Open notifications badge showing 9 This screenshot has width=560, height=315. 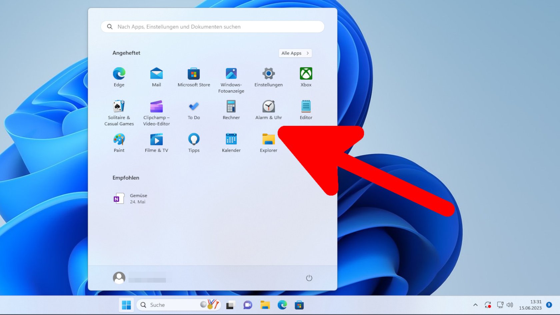[549, 305]
